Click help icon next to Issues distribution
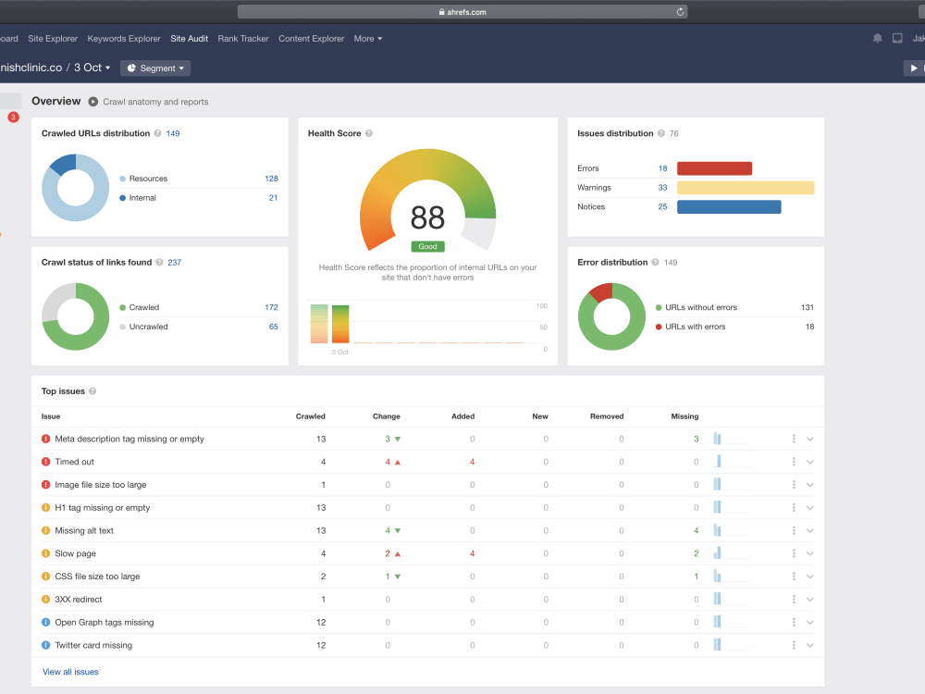Screen dimensions: 925x694 pos(661,133)
